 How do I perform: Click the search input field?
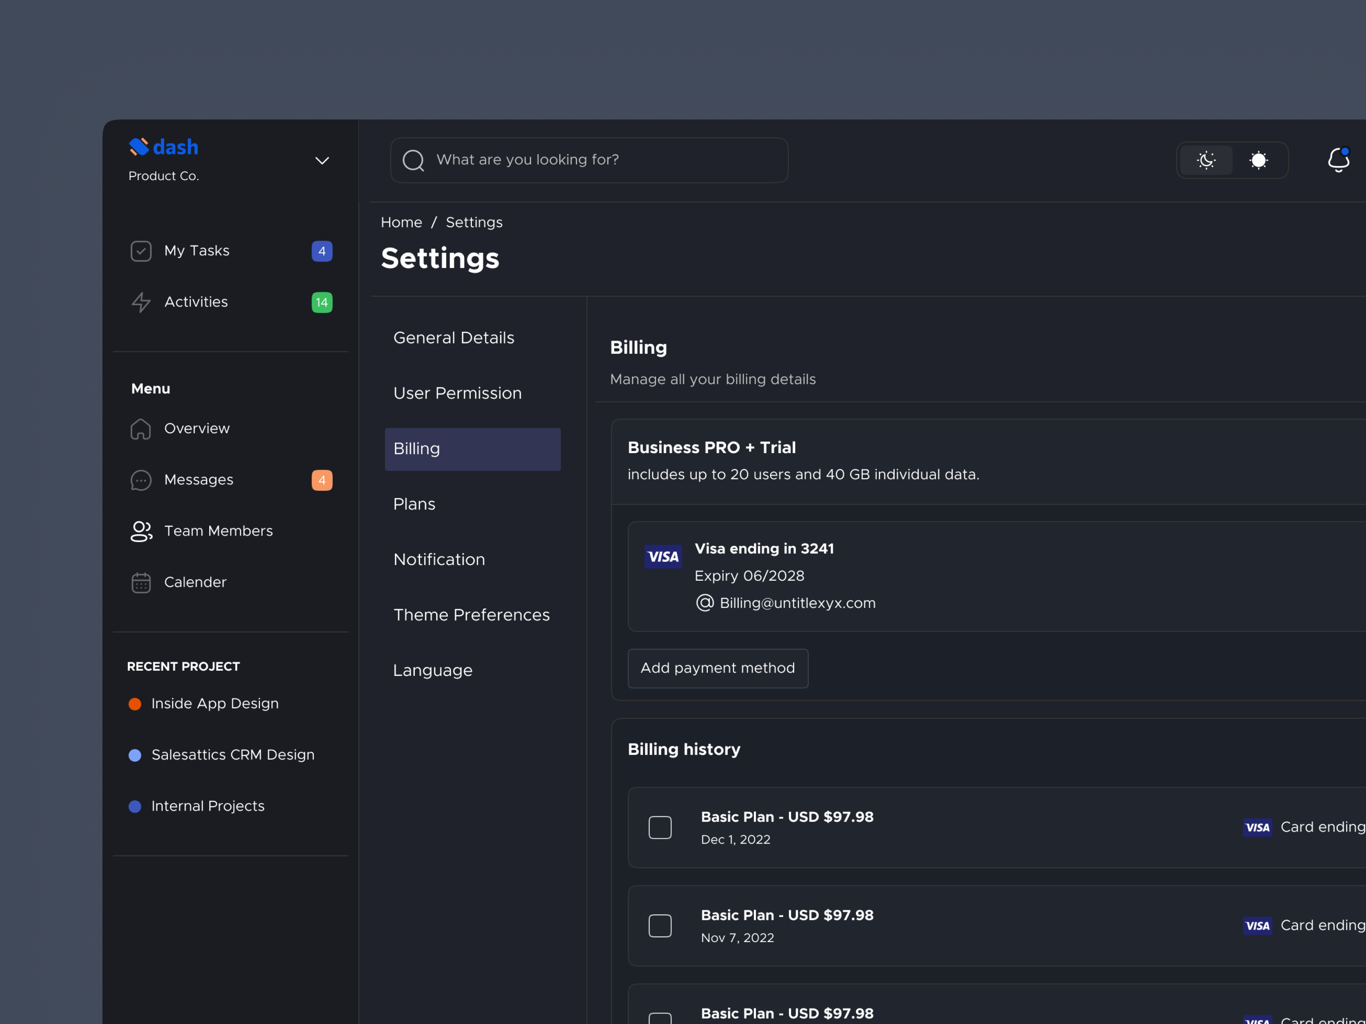[589, 160]
